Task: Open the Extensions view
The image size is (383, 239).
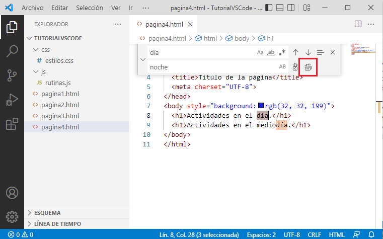Action: (12, 124)
